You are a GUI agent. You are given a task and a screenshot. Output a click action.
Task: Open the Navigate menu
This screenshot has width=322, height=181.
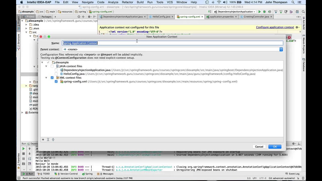(x=88, y=2)
